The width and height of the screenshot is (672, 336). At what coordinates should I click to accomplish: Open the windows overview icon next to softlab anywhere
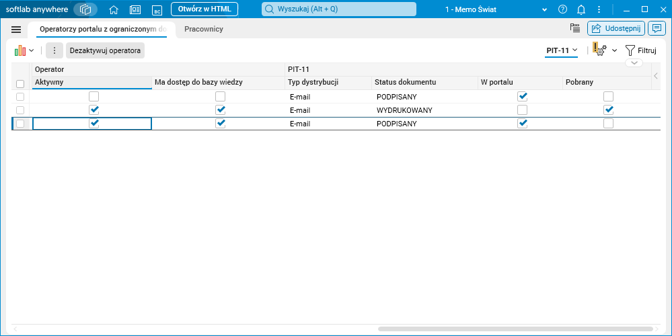click(85, 9)
